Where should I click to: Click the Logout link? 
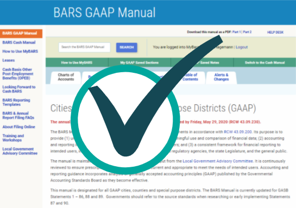click(242, 47)
